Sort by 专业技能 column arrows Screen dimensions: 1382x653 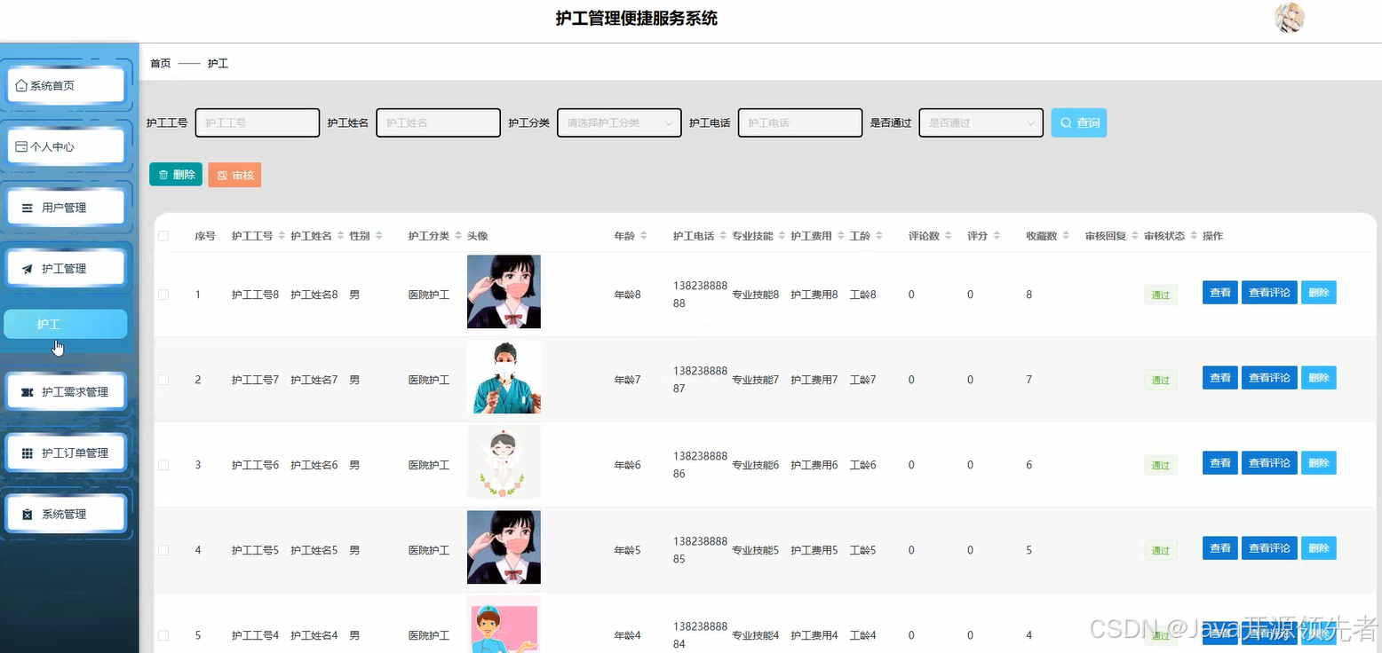click(x=782, y=236)
